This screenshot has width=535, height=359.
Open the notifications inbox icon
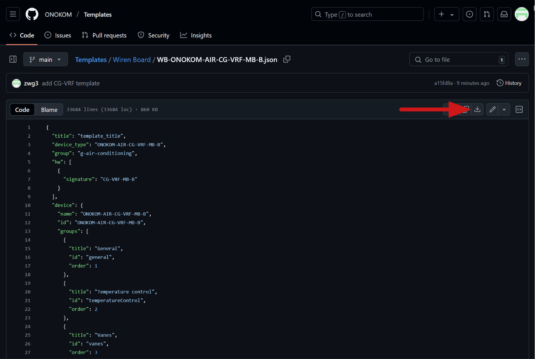click(x=504, y=14)
